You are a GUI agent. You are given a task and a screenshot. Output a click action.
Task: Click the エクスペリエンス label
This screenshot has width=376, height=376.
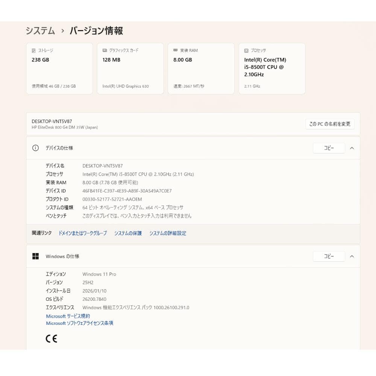pos(60,308)
